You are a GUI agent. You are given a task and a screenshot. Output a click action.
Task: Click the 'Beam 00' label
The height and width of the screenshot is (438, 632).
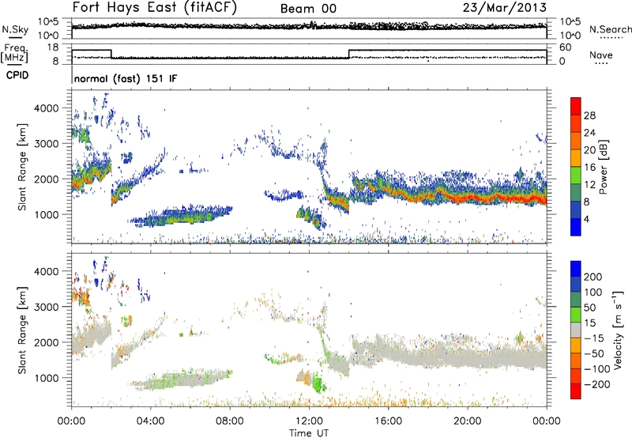click(x=308, y=9)
